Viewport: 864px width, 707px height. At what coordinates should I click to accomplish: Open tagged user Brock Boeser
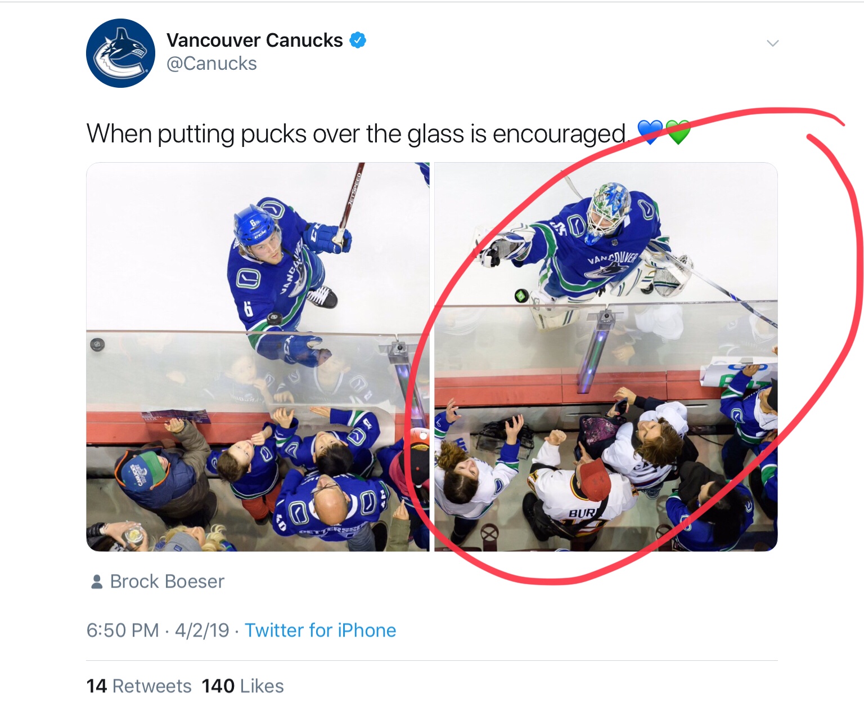pyautogui.click(x=167, y=581)
